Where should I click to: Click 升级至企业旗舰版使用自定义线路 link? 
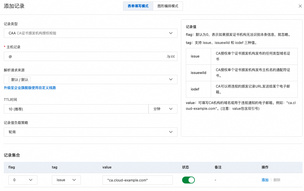coord(30,88)
